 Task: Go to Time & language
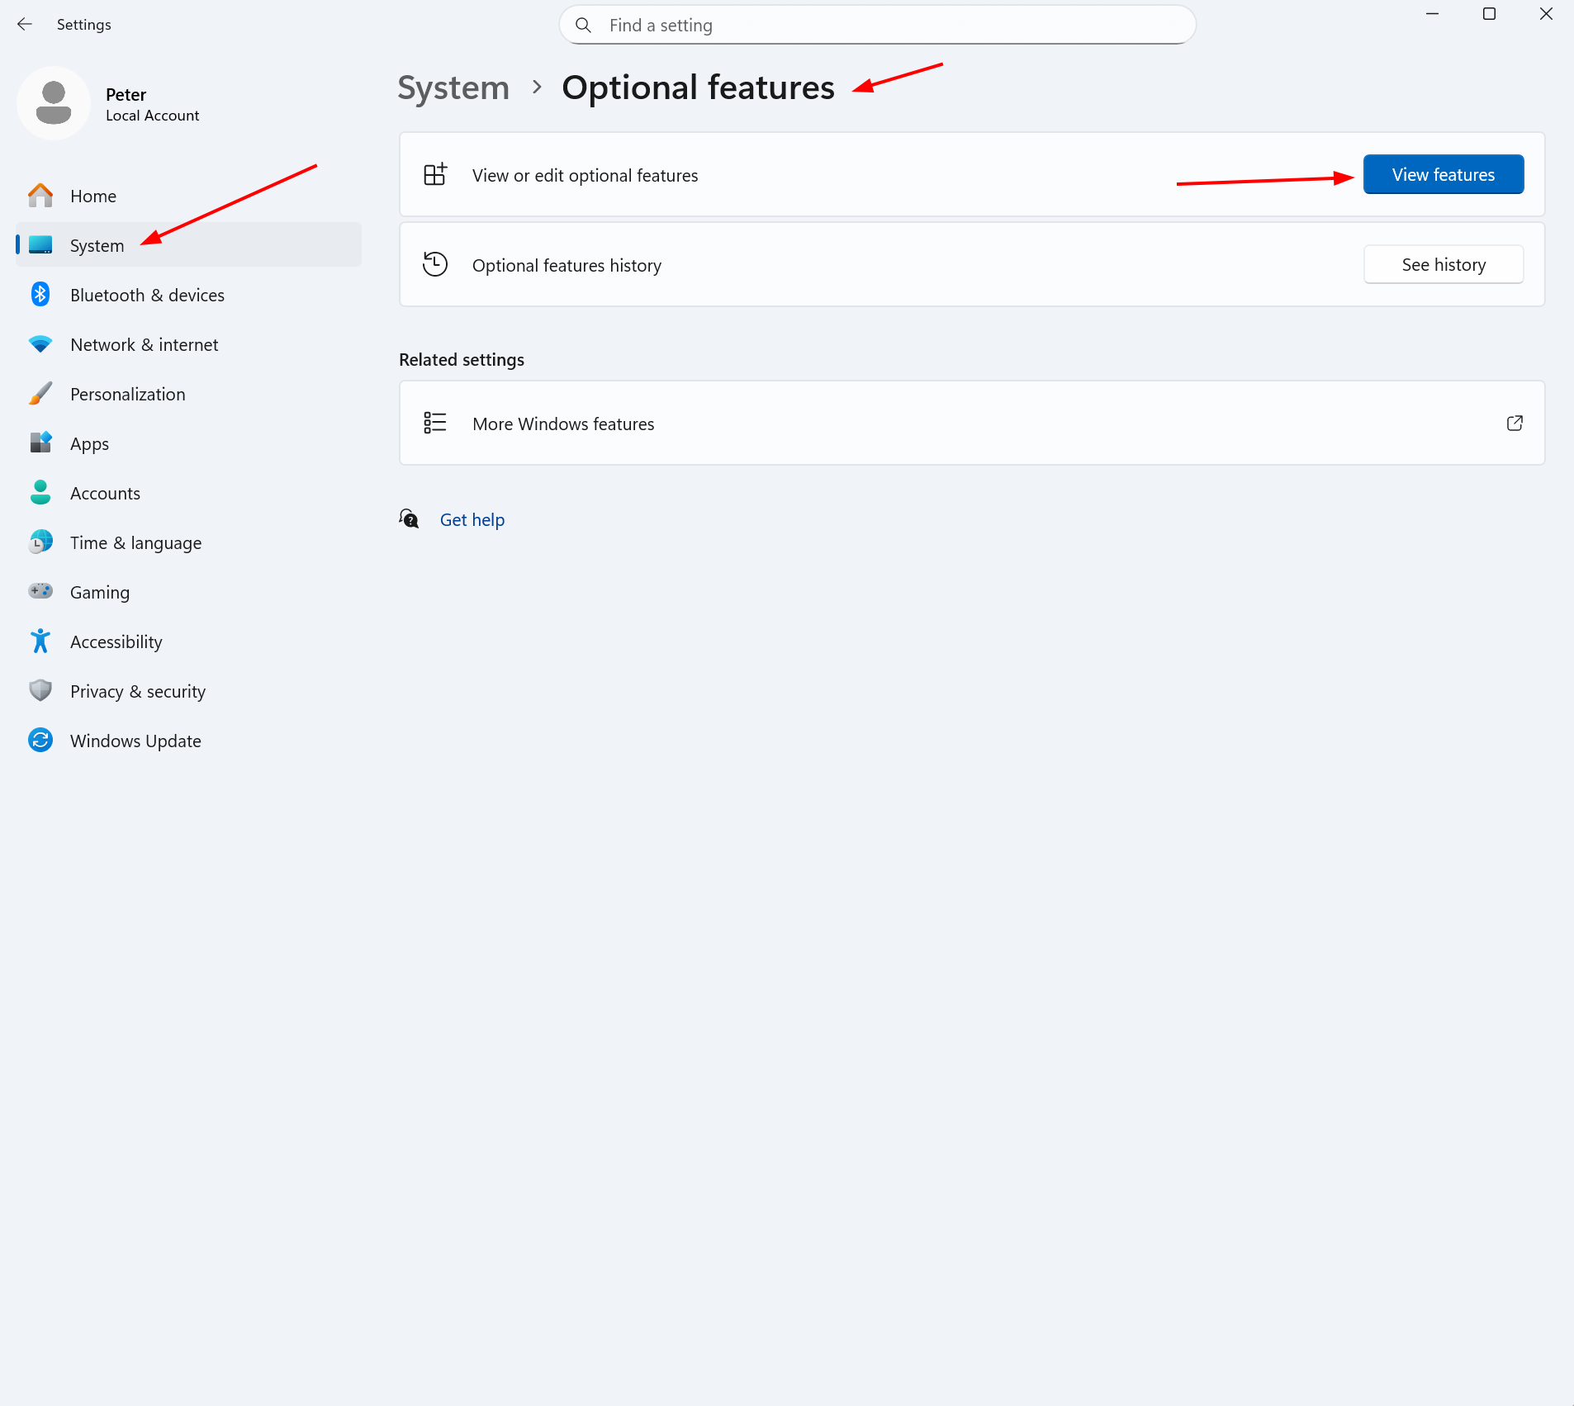point(188,542)
